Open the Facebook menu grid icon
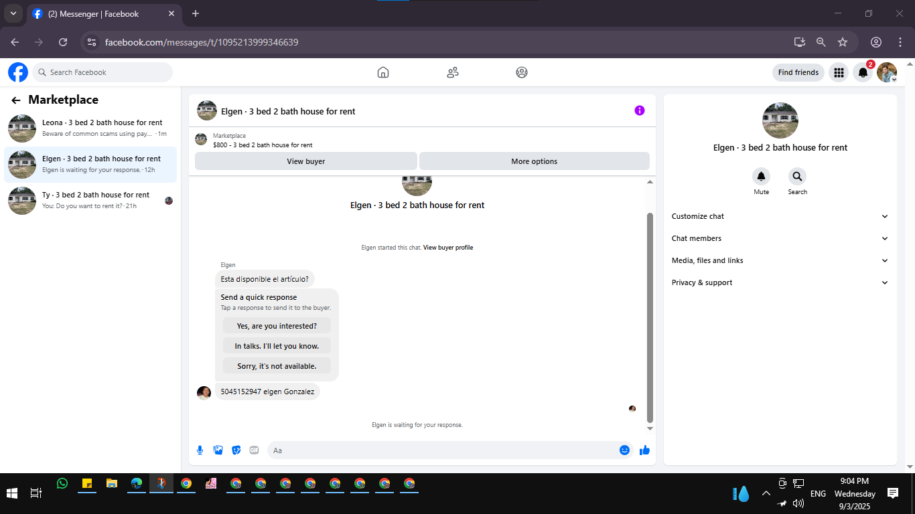This screenshot has height=514, width=915. (839, 72)
